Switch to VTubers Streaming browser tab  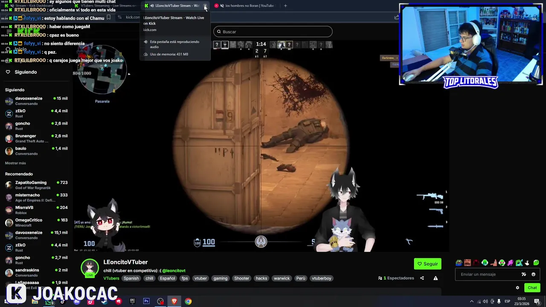pyautogui.click(x=106, y=6)
